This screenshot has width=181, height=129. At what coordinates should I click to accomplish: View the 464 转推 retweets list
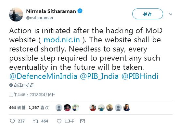point(17,107)
